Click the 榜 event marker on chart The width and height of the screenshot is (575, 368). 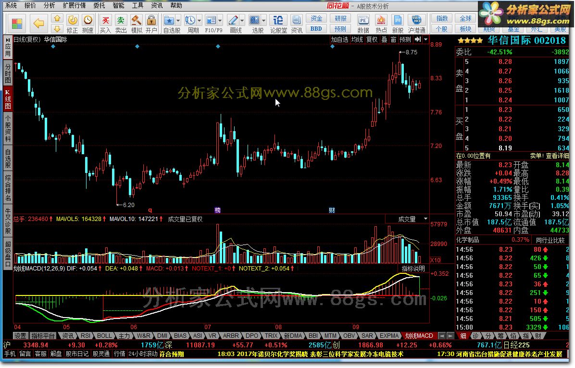(x=217, y=210)
